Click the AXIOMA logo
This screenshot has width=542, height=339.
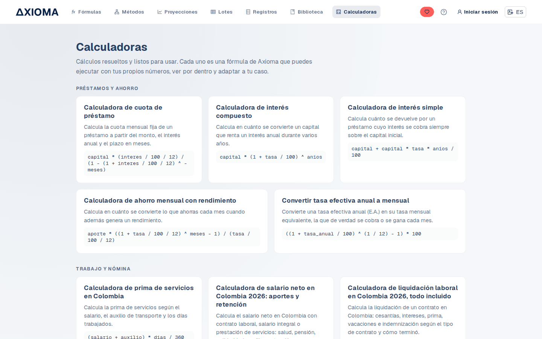tap(37, 12)
